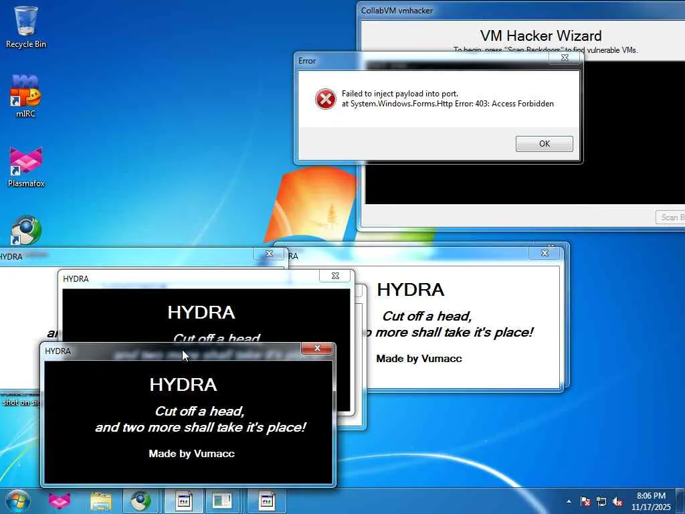The image size is (685, 514).
Task: Click the CollabVM vmhacker title bar
Action: tap(522, 11)
